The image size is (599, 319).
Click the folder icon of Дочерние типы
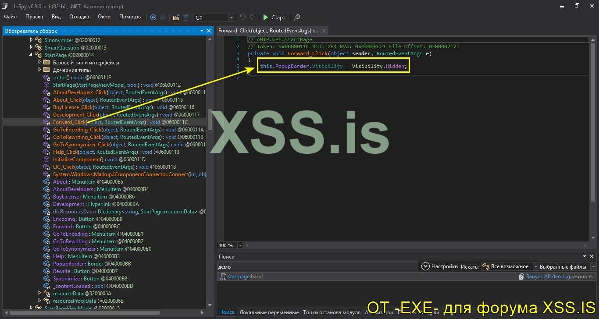[46, 70]
